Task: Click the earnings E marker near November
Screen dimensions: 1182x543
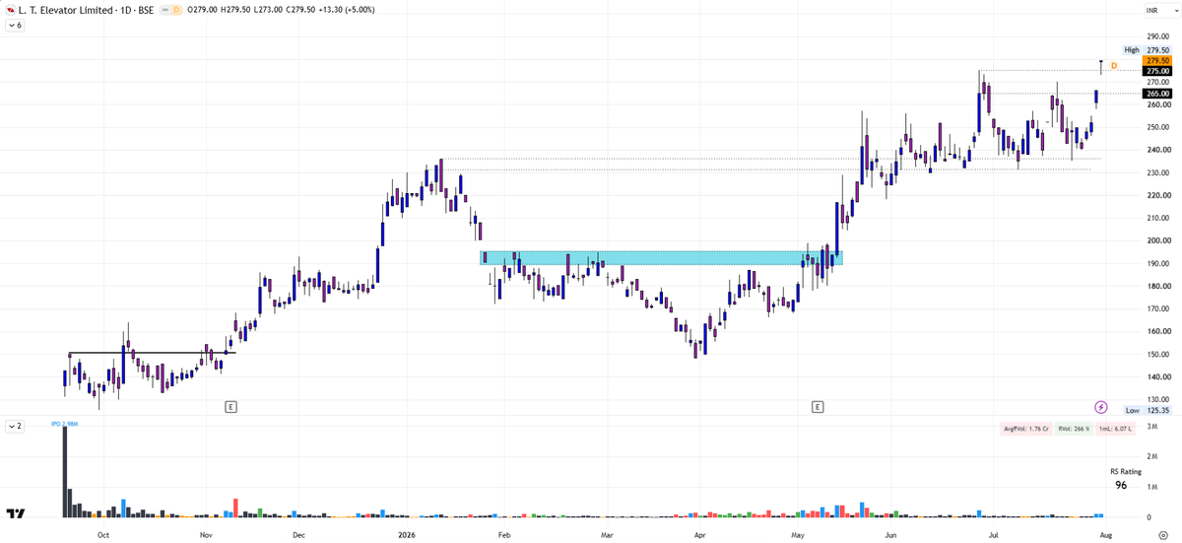Action: click(230, 406)
